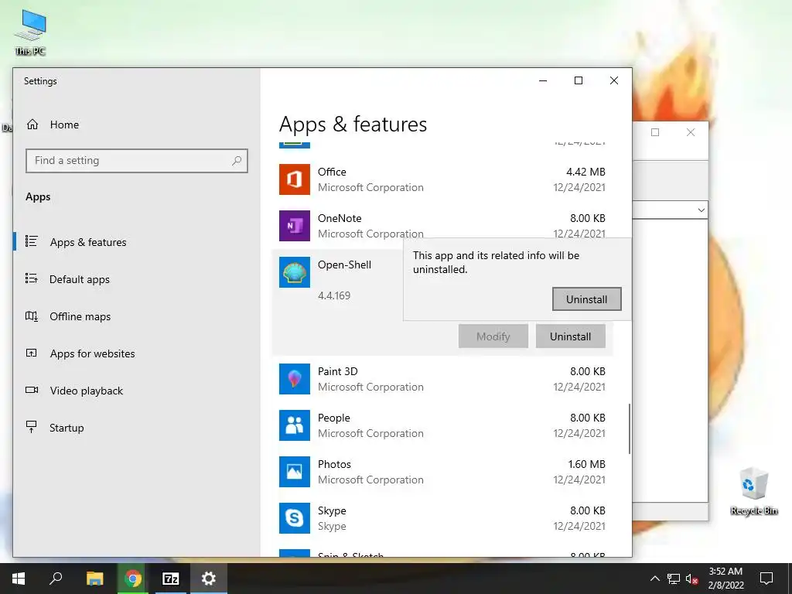
Task: Open the Windows Start menu
Action: pos(19,579)
